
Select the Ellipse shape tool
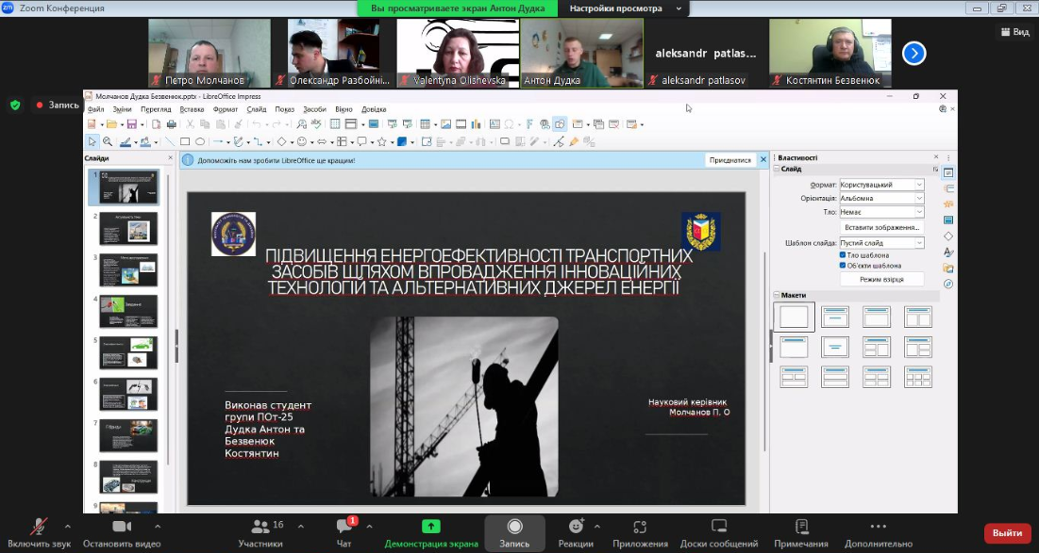tap(199, 142)
